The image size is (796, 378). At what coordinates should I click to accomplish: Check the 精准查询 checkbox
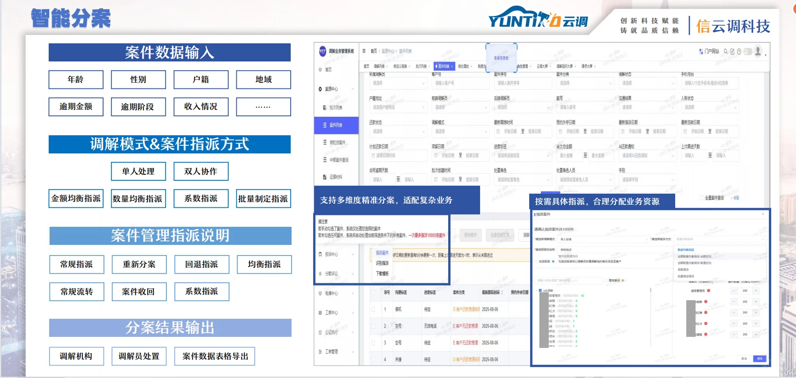(x=606, y=280)
